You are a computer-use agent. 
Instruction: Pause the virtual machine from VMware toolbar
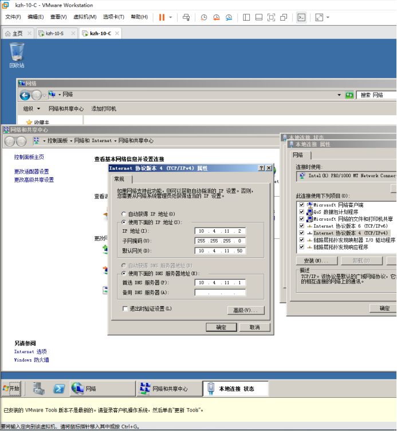pos(162,17)
